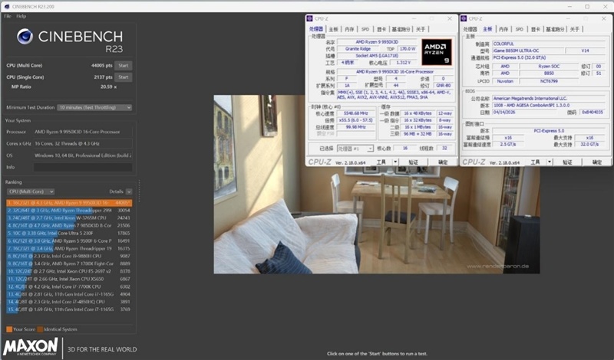Select the '16 Cores, 32 Threads @ 4.3 GHz' field
614x360 pixels.
pos(83,144)
